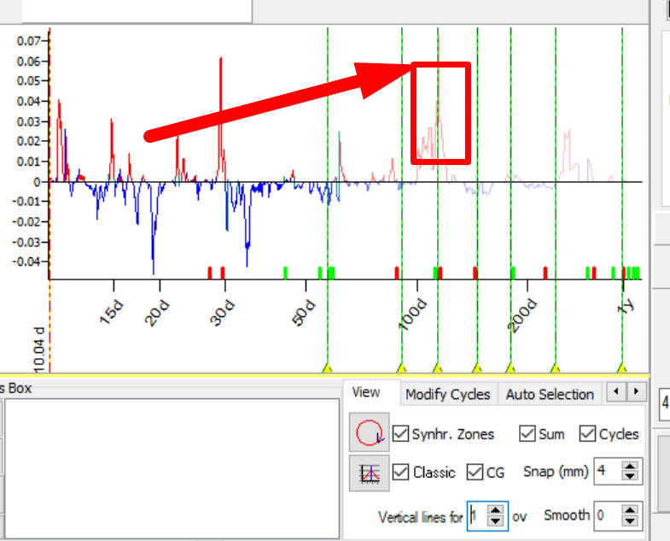The width and height of the screenshot is (670, 541).
Task: Increase Smooth value with up arrow
Action: point(630,511)
